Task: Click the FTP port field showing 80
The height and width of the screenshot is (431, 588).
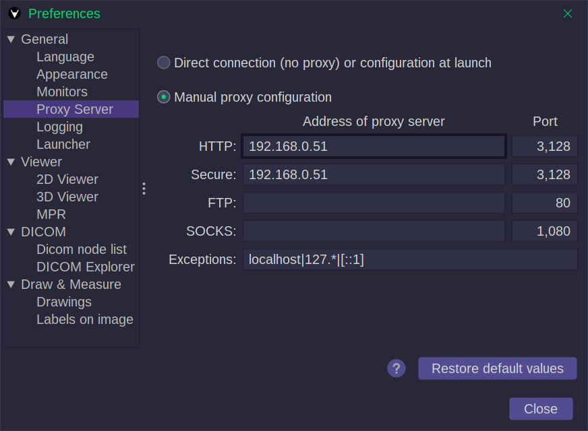Action: (x=544, y=203)
